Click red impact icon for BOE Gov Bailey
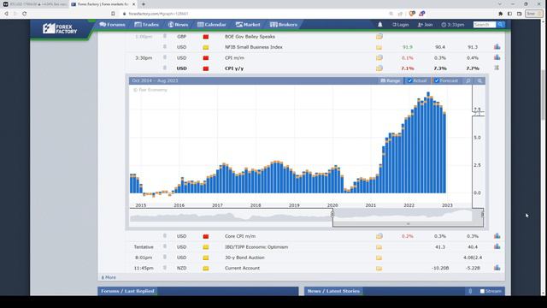The height and width of the screenshot is (308, 547). 206,37
